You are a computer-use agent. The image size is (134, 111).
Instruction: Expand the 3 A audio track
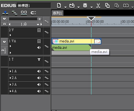click(10, 84)
